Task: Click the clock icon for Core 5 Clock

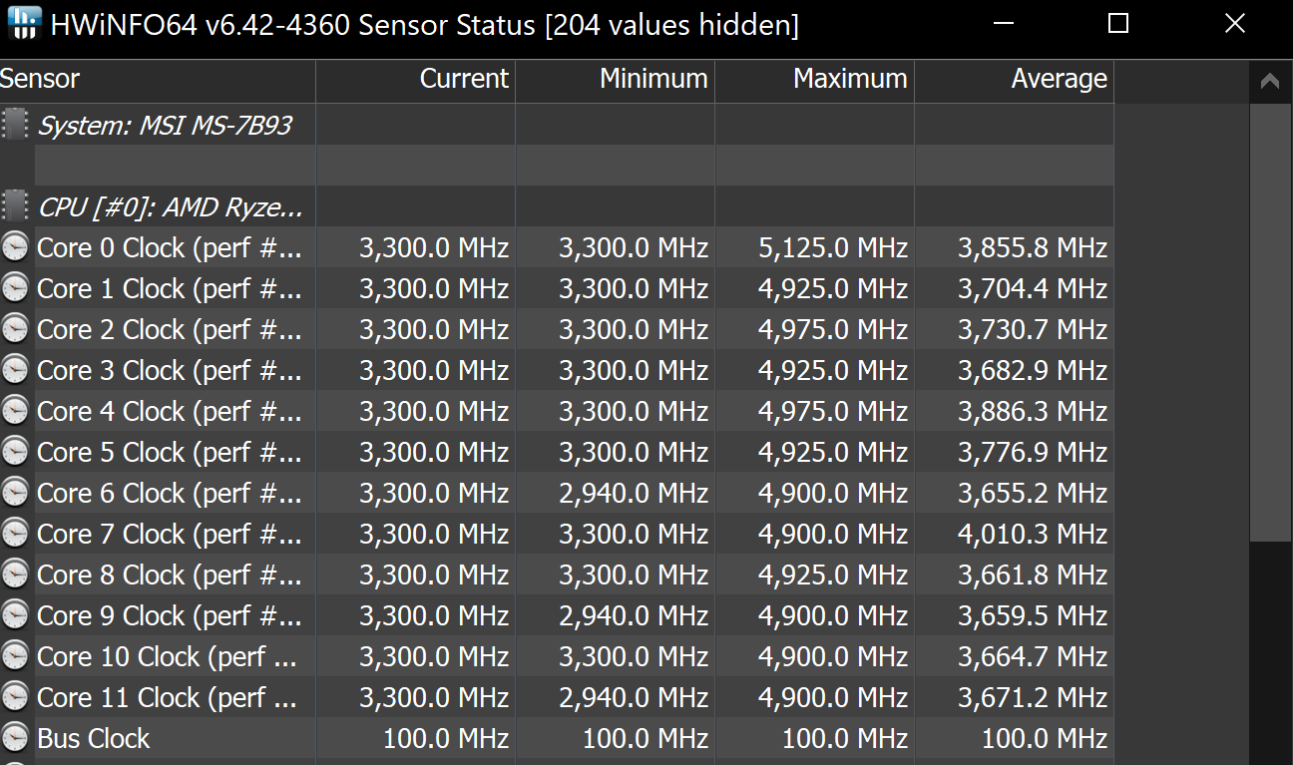Action: click(15, 452)
